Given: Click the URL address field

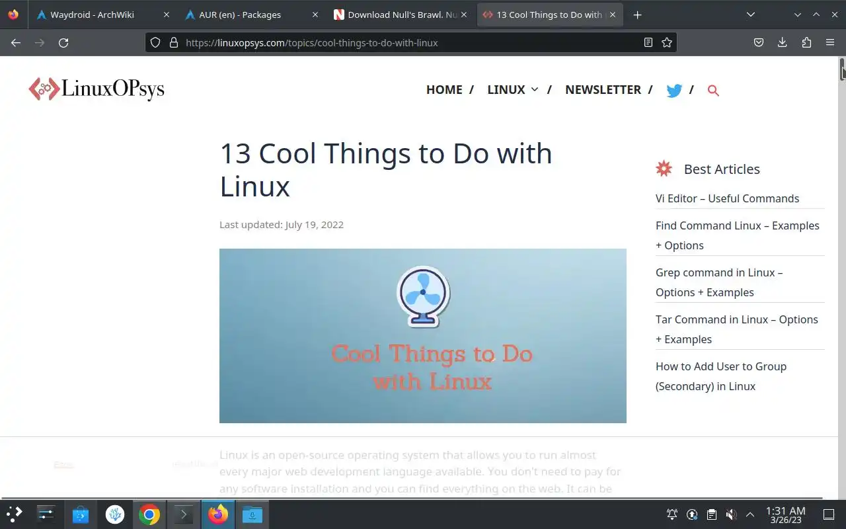Looking at the screenshot, I should (410, 42).
